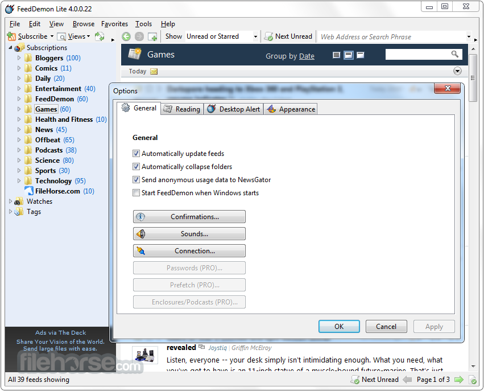Click OK in the Options dialog
The height and width of the screenshot is (391, 484).
[x=339, y=327]
